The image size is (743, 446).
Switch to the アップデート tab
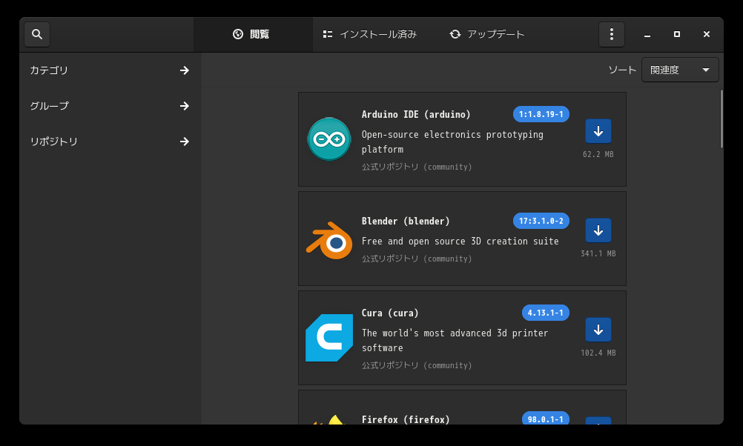486,34
